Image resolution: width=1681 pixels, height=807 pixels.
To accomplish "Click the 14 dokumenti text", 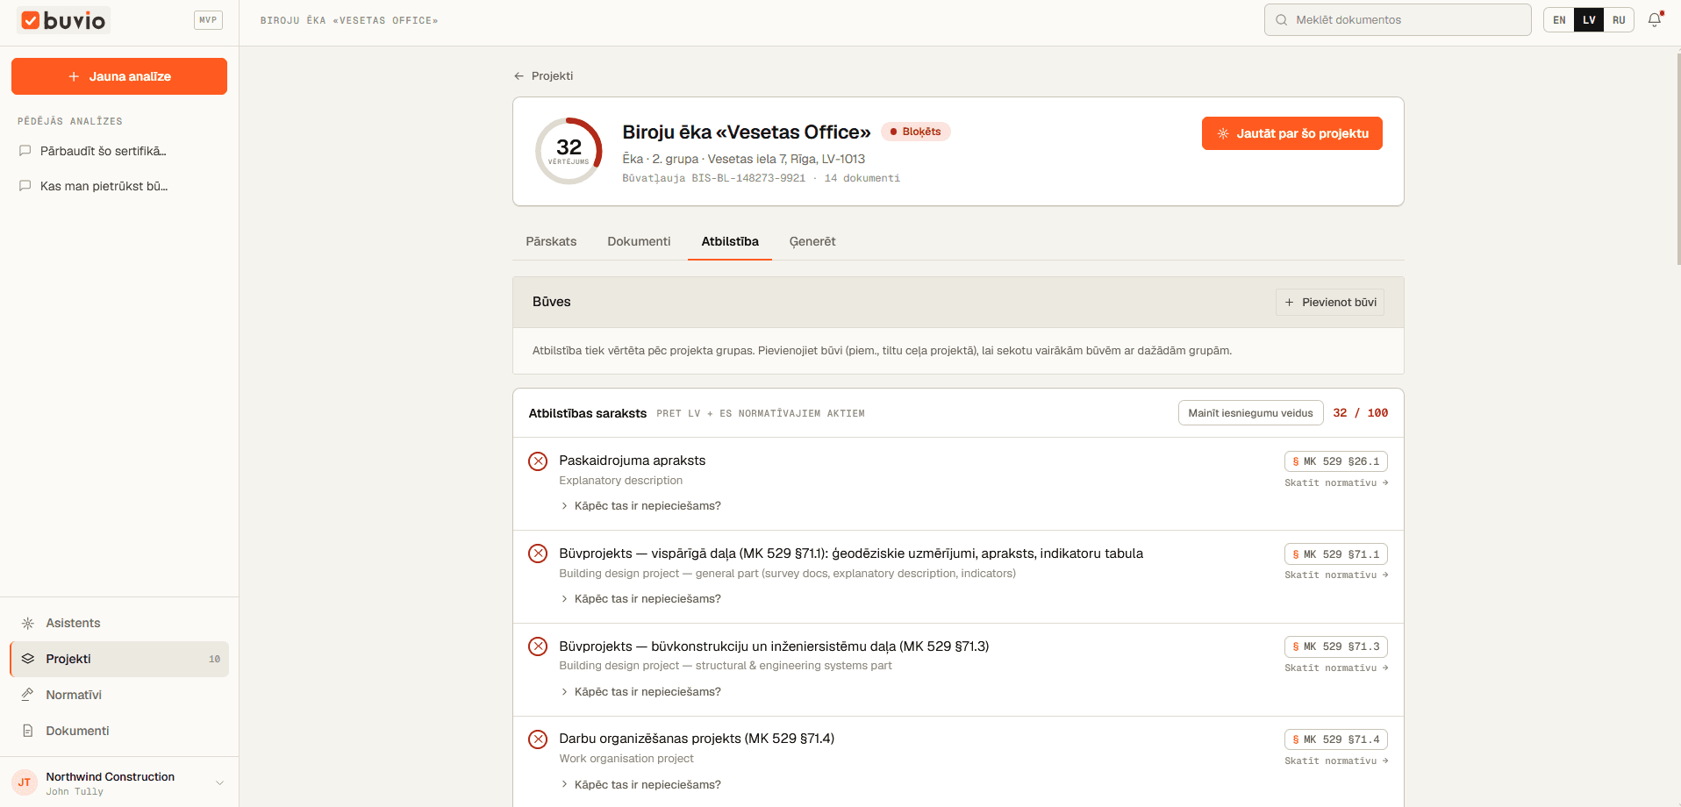I will [x=862, y=178].
